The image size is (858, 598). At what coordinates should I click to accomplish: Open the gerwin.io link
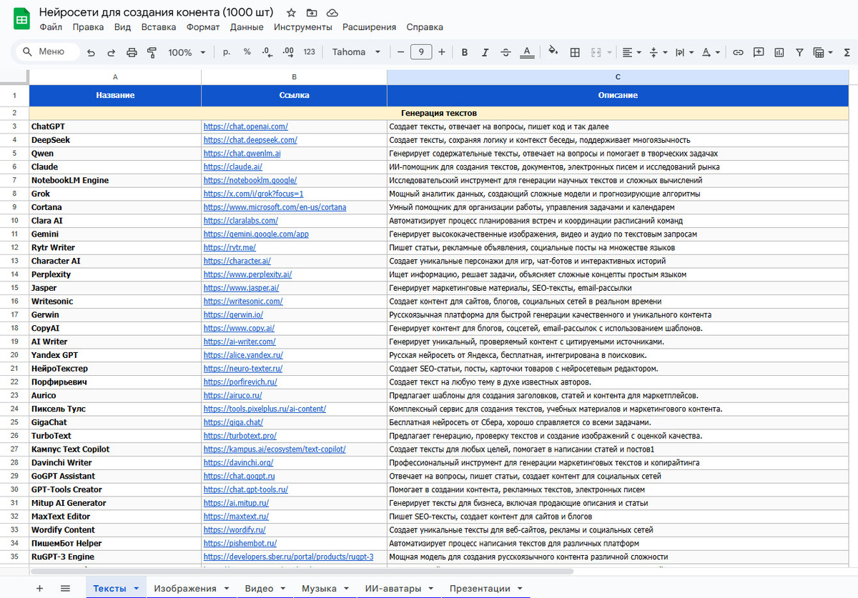click(x=233, y=315)
